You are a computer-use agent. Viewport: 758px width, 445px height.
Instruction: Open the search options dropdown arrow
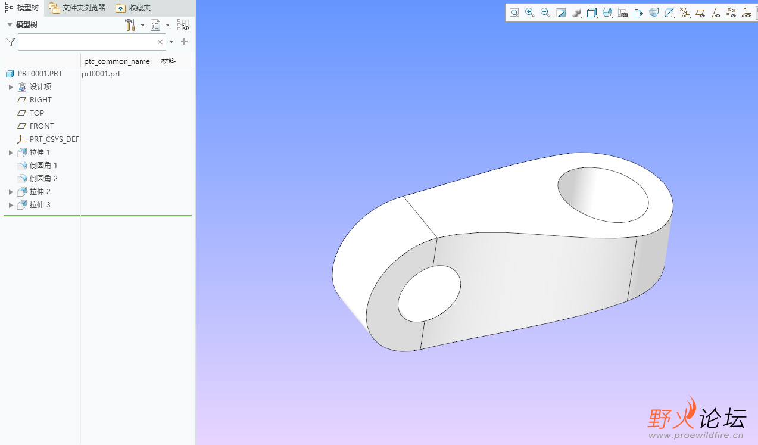172,42
